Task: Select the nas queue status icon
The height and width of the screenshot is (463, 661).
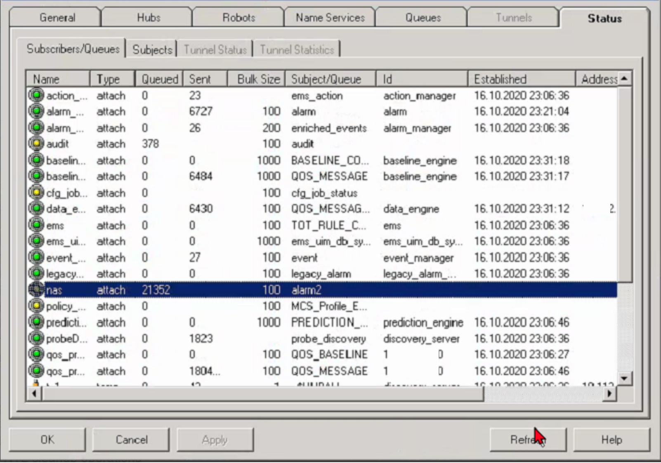Action: [x=36, y=290]
